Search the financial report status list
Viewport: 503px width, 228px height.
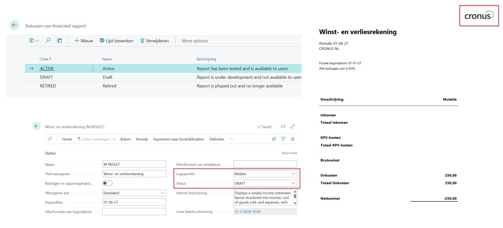click(x=48, y=41)
